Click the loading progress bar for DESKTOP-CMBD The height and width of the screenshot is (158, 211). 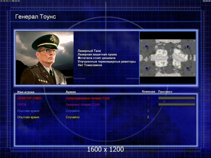pos(177,98)
